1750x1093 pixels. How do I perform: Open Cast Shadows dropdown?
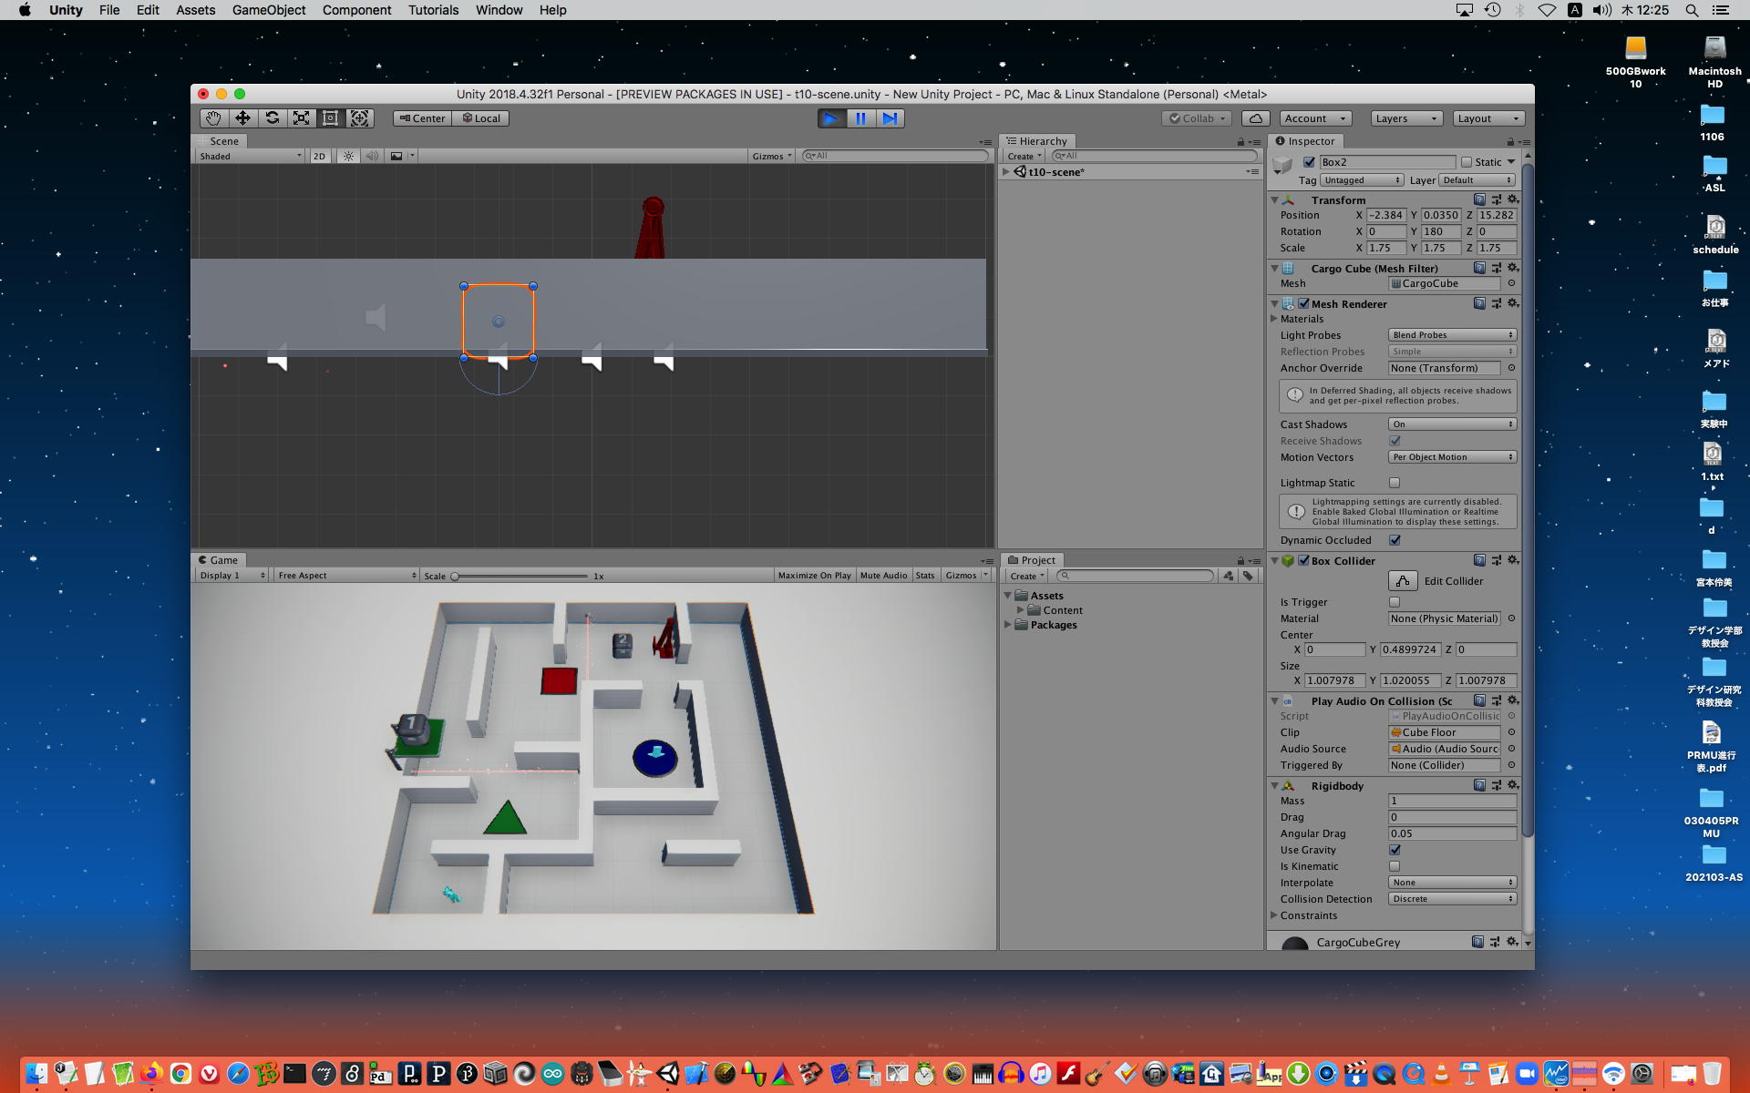tap(1451, 424)
